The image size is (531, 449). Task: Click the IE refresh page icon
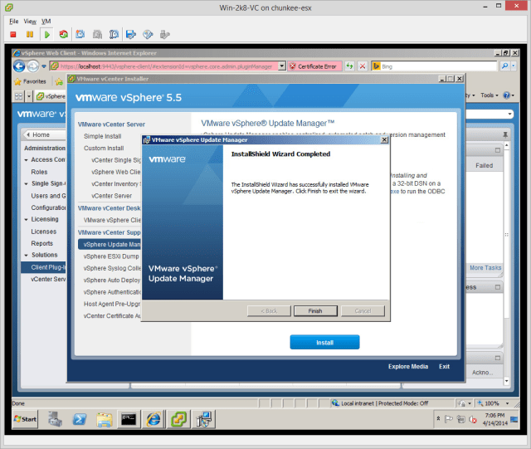click(x=349, y=66)
